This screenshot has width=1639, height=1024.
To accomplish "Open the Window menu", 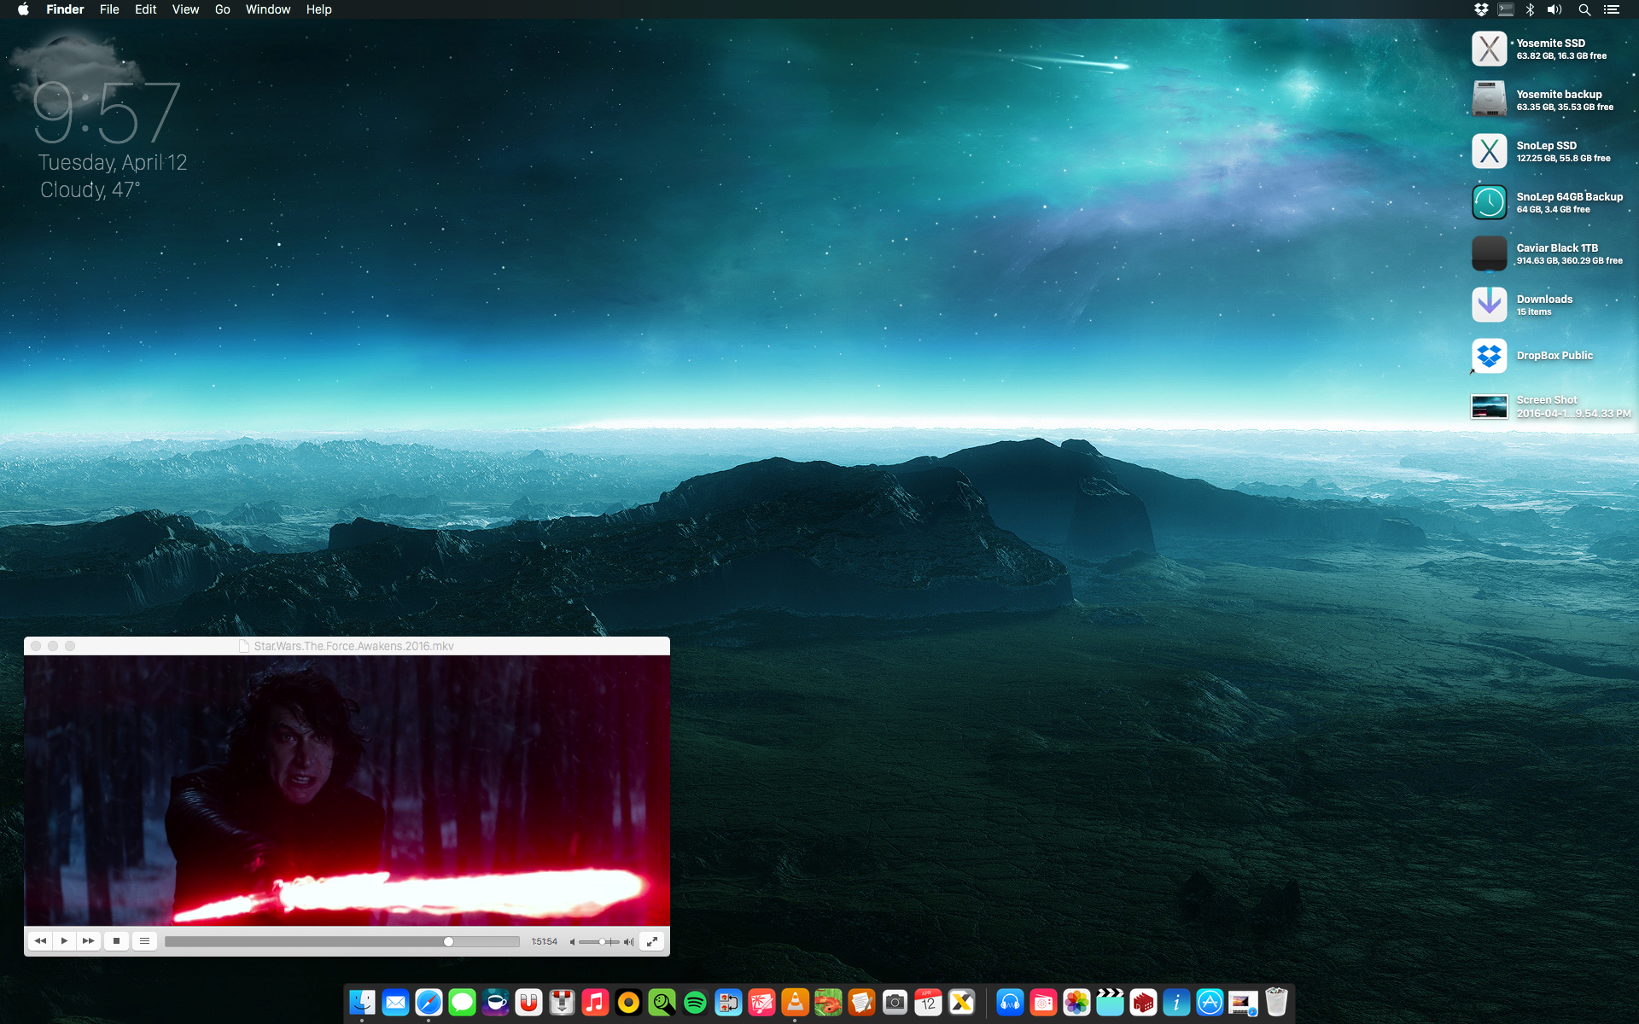I will [268, 9].
